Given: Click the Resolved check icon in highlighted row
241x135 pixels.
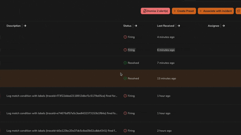Looking at the screenshot, I should pos(125,78).
